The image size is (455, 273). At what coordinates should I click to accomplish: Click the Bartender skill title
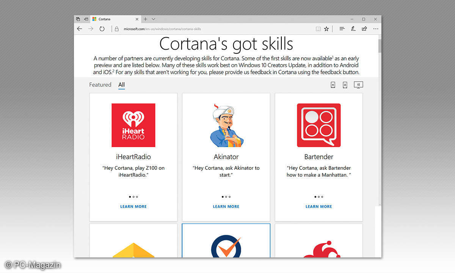point(318,157)
